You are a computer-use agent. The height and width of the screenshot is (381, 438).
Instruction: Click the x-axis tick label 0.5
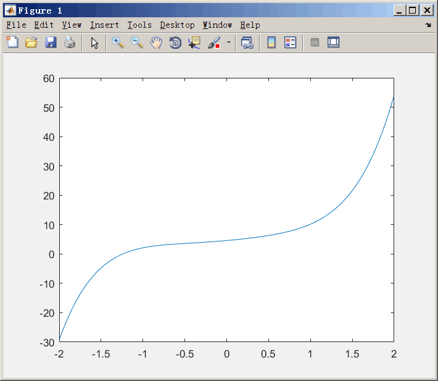coord(268,354)
